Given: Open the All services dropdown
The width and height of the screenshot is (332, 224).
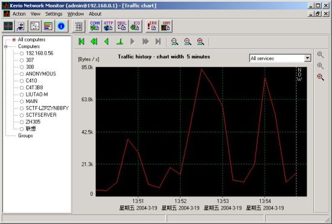Looking at the screenshot, I should coord(307,58).
